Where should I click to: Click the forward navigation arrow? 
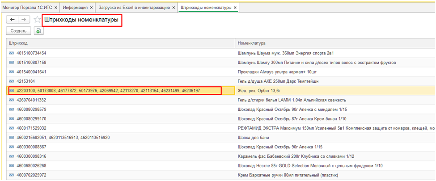coord(24,20)
